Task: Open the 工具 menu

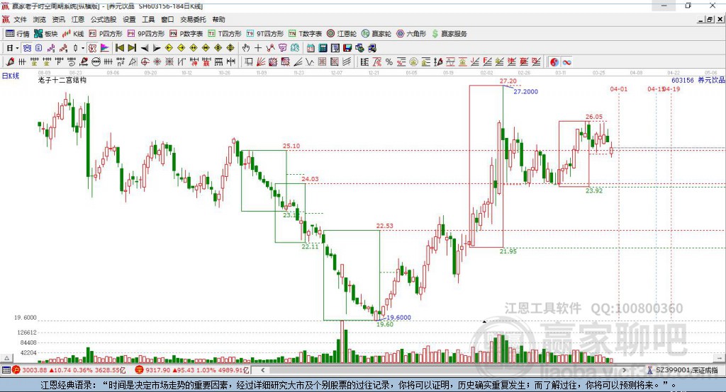Action: 148,19
